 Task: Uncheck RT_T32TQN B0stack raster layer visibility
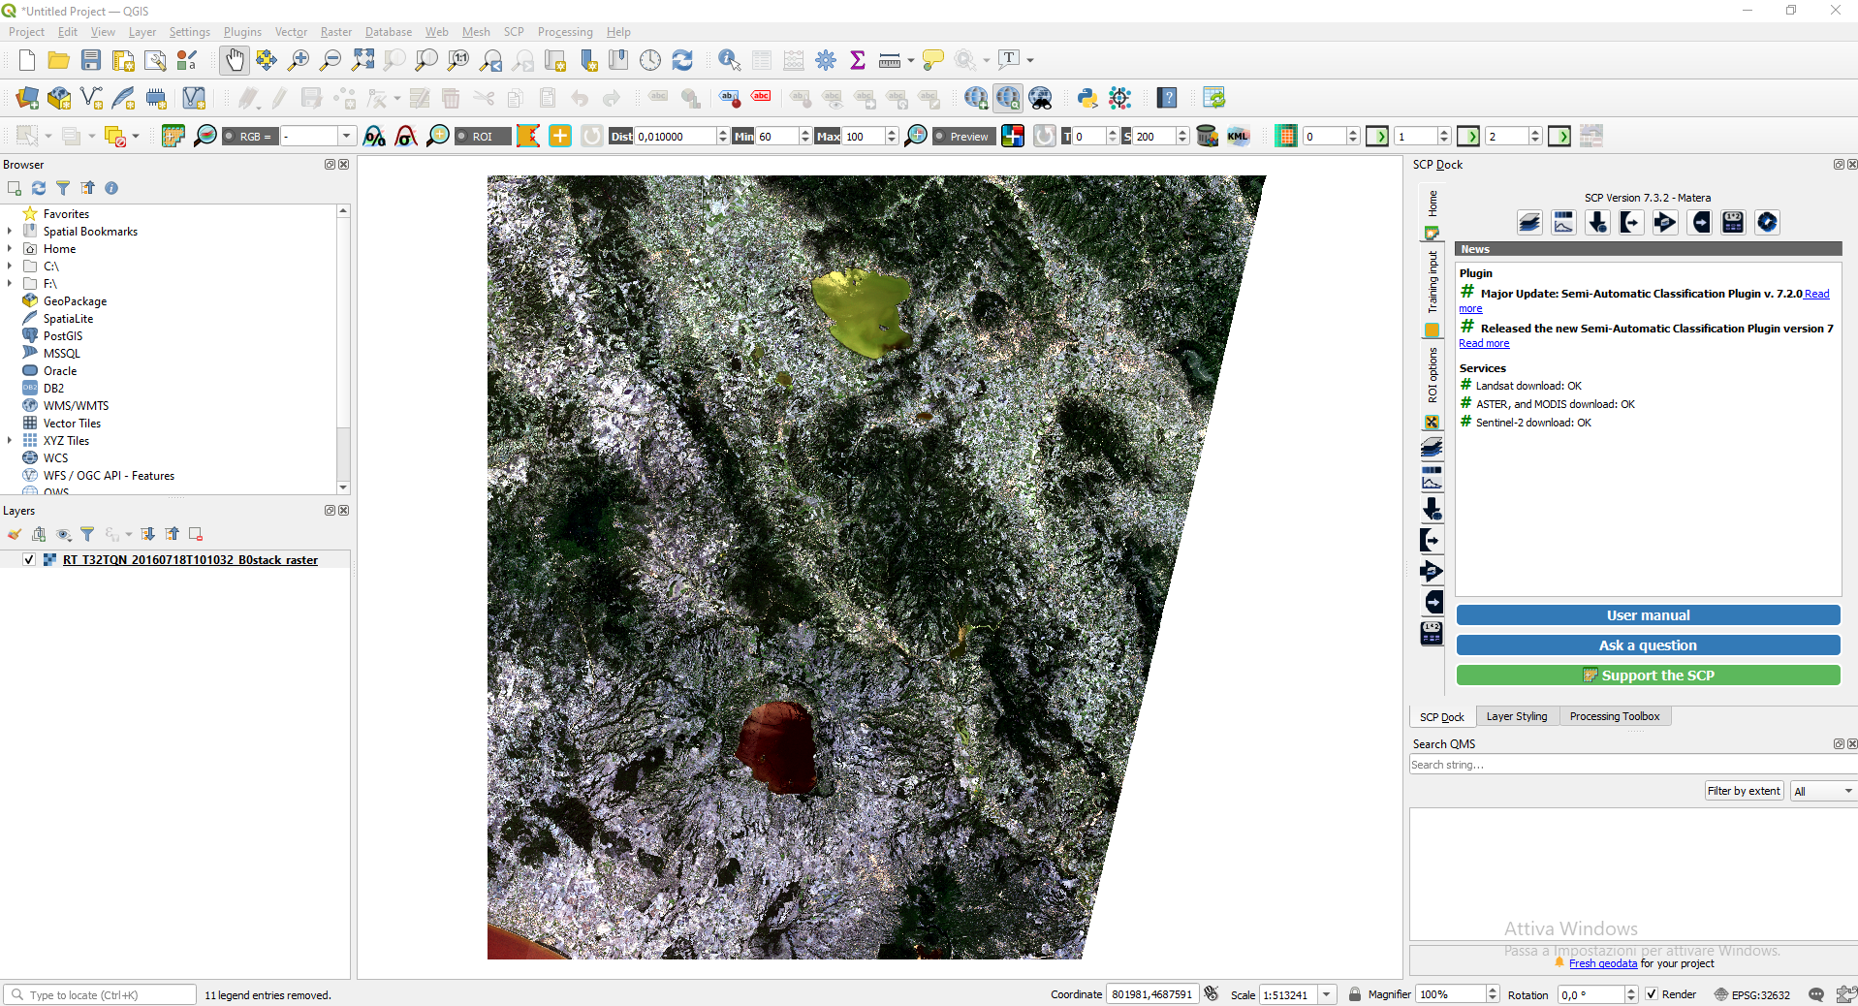29,559
